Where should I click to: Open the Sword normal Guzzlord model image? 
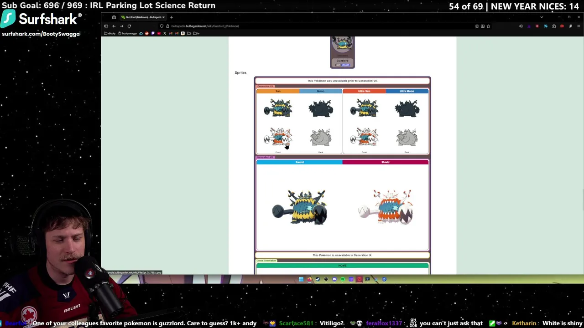(300, 207)
